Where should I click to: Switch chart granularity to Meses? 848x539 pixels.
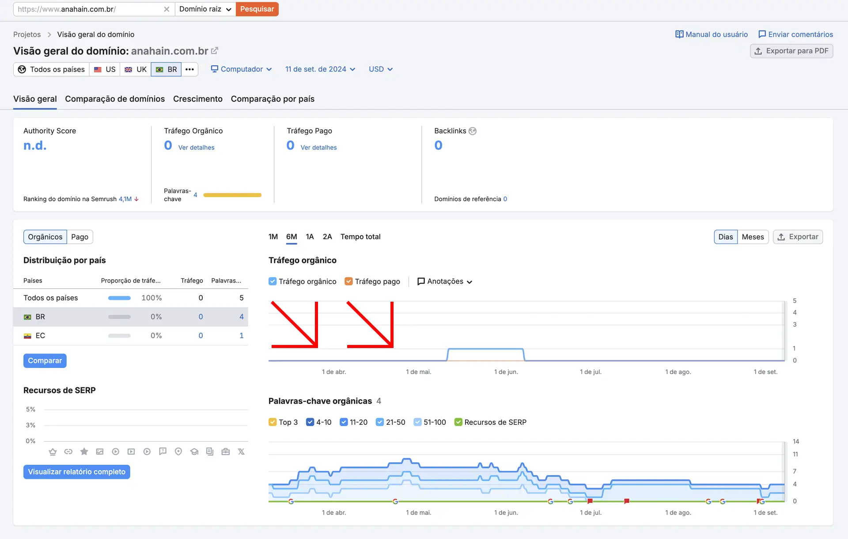(753, 237)
